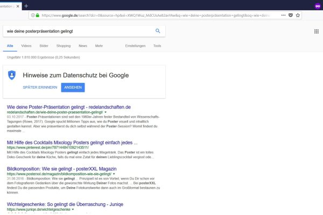The width and height of the screenshot is (323, 215).
Task: Click Hinweise zum Datenschutz bei Google heading
Action: pos(76,75)
